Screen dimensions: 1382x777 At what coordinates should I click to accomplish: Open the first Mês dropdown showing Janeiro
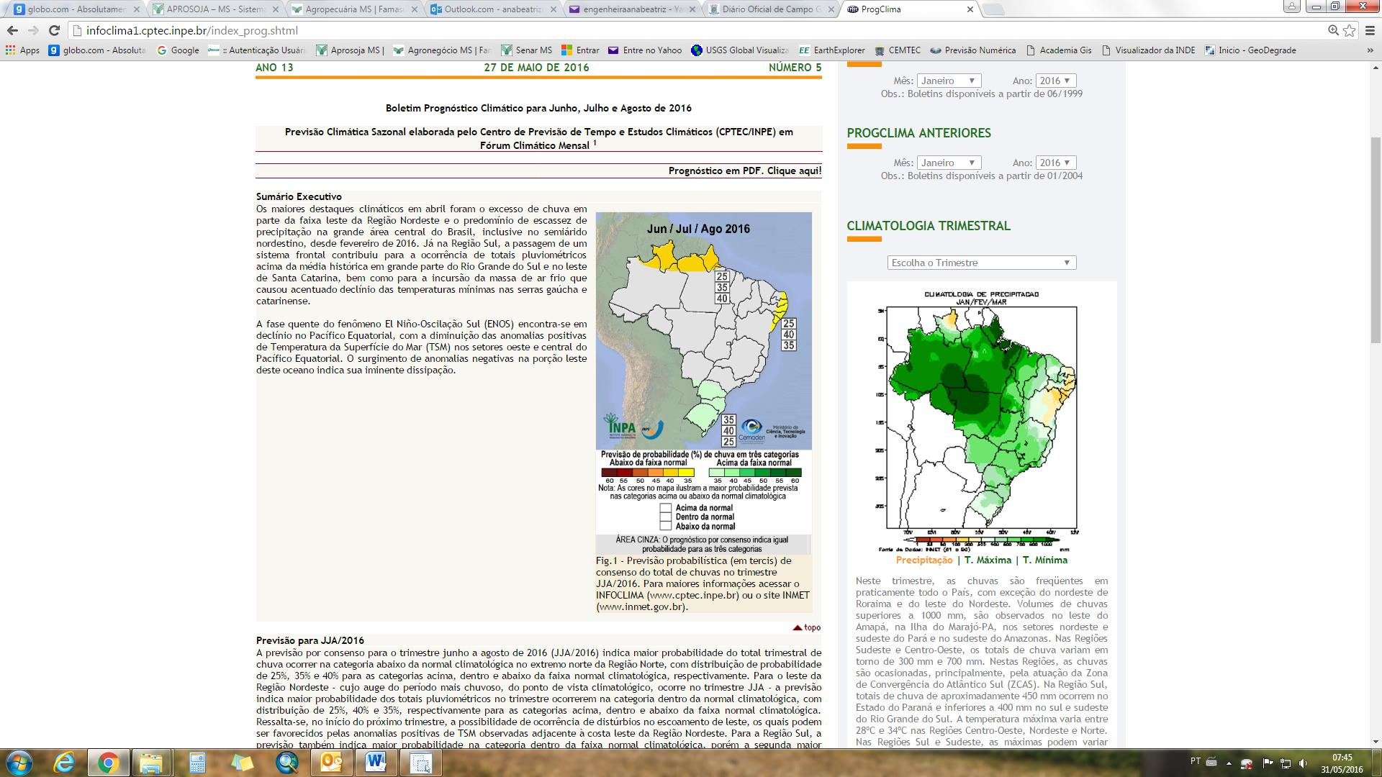pos(948,81)
